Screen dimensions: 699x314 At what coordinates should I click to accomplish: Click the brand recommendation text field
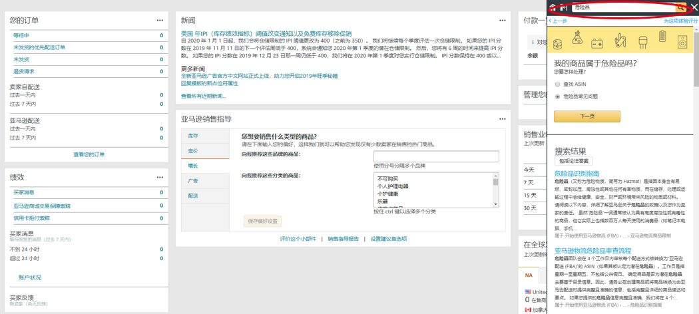[x=436, y=156]
